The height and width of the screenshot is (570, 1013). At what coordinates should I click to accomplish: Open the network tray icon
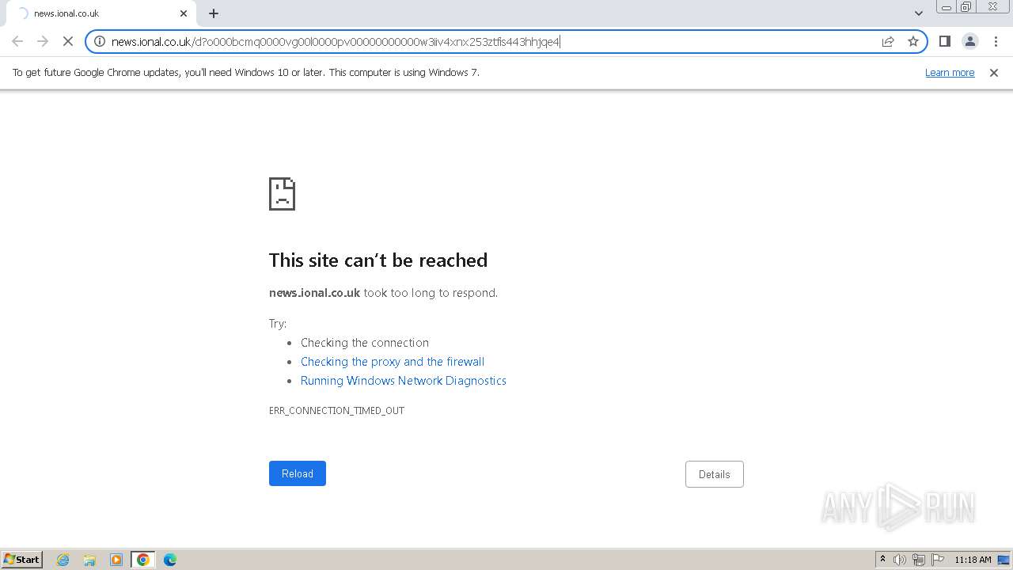coord(919,560)
